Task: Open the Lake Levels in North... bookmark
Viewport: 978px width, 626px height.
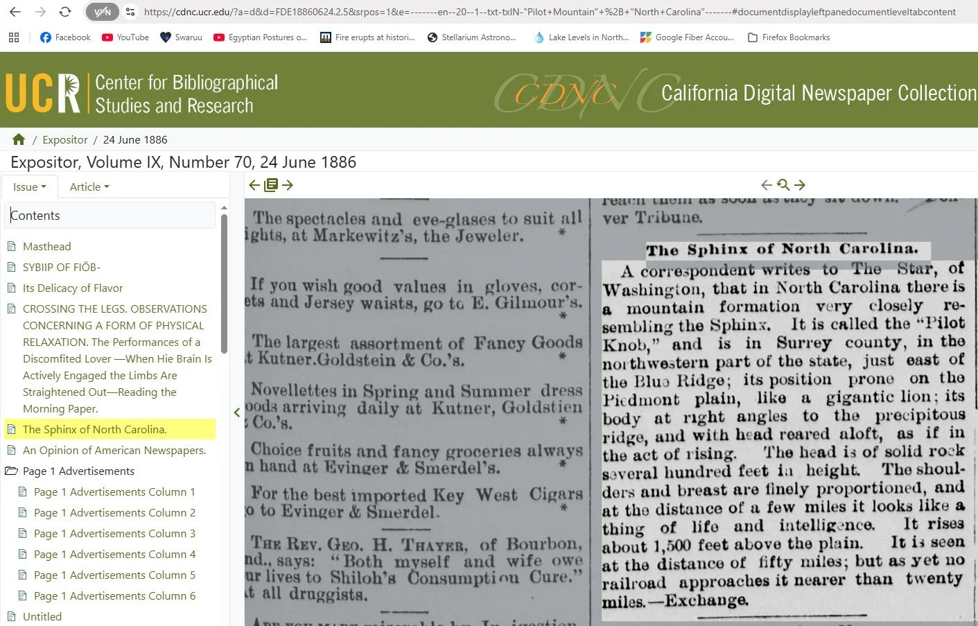Action: coord(581,37)
